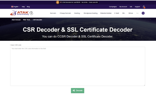Open the Support link
The image size is (156, 95).
click(137, 7)
